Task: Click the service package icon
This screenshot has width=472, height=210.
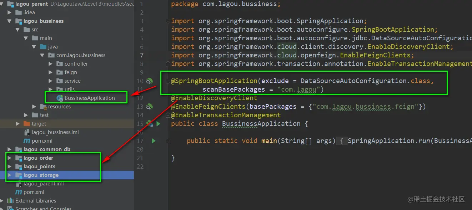Action: click(x=60, y=81)
